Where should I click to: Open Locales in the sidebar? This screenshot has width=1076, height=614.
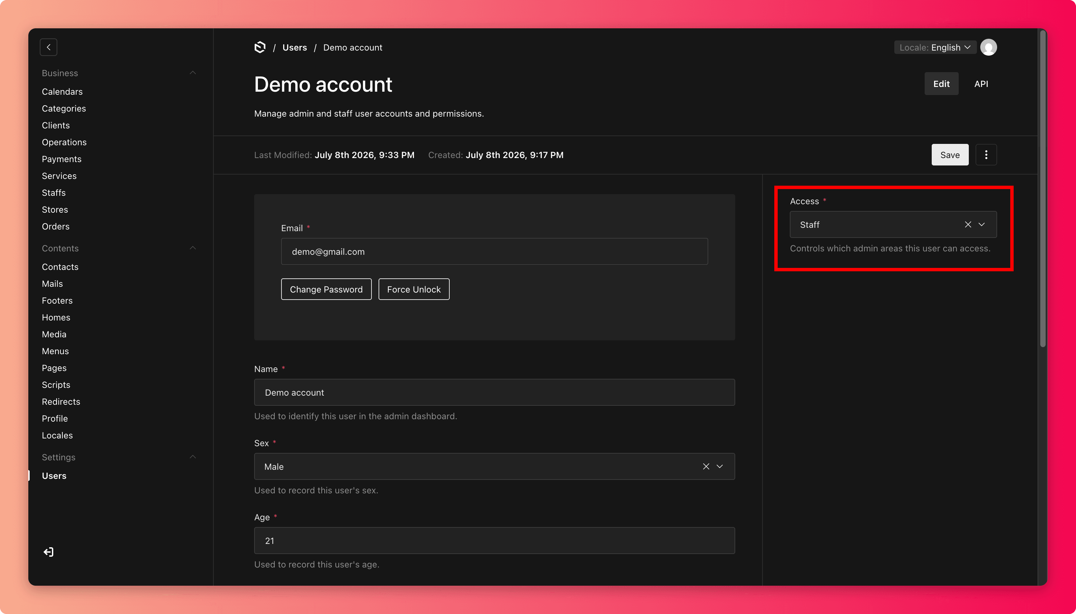(57, 436)
